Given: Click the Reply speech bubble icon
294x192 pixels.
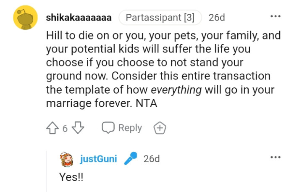Looking at the screenshot, I should (x=108, y=128).
